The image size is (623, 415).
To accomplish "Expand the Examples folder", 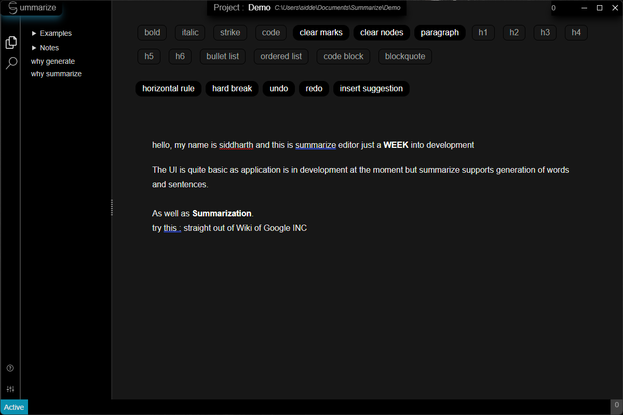I will (x=51, y=33).
